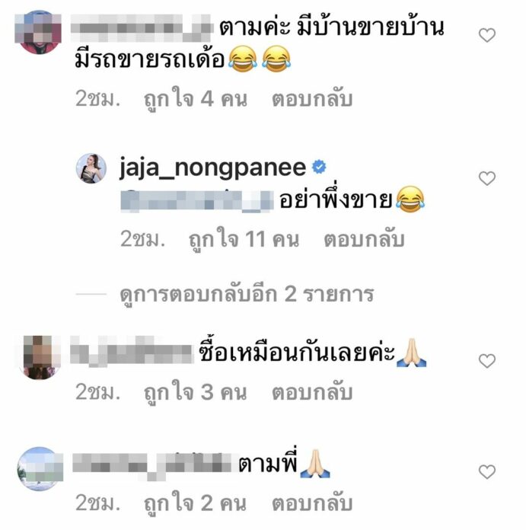Open avatar of the first commenter
526x530 pixels.
tap(39, 32)
